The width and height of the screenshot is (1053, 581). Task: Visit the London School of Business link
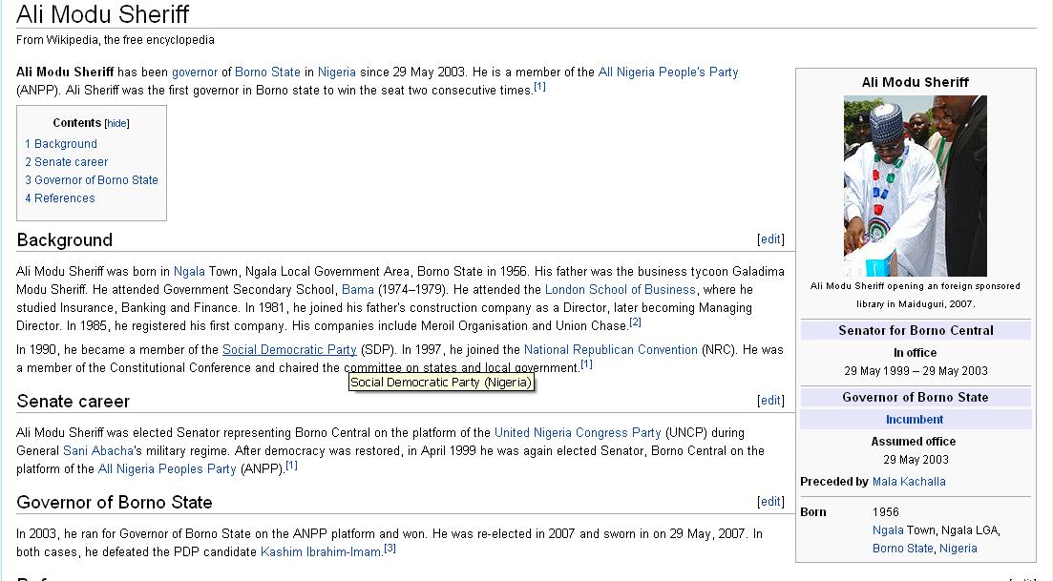[x=620, y=290]
